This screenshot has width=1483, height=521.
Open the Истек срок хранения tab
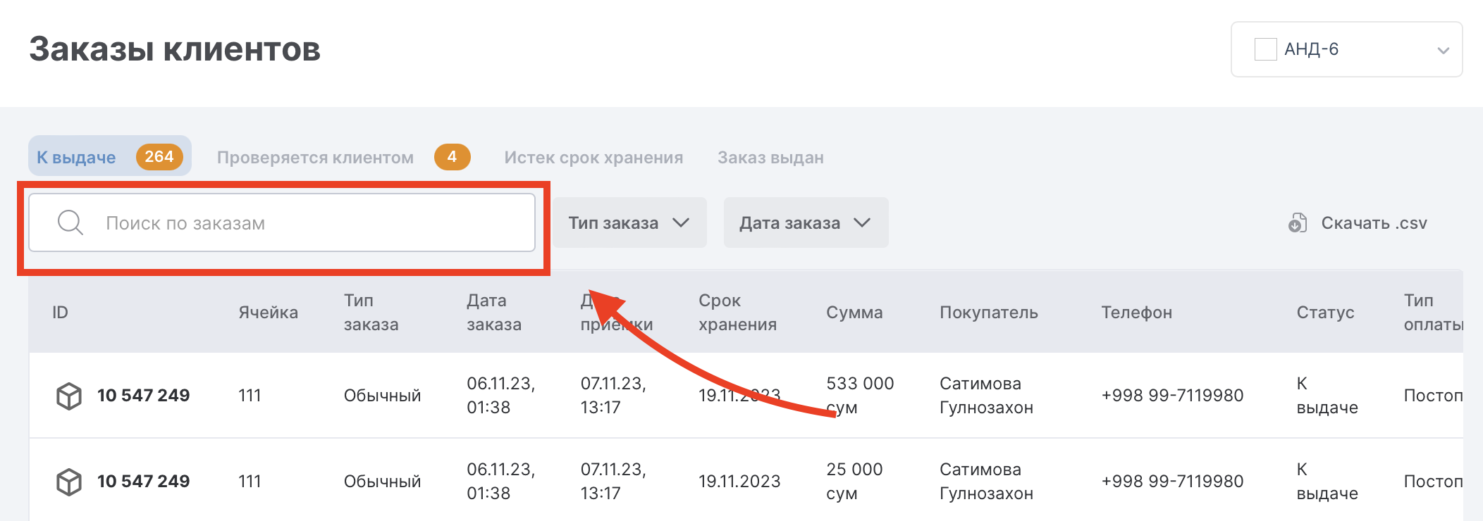point(593,157)
